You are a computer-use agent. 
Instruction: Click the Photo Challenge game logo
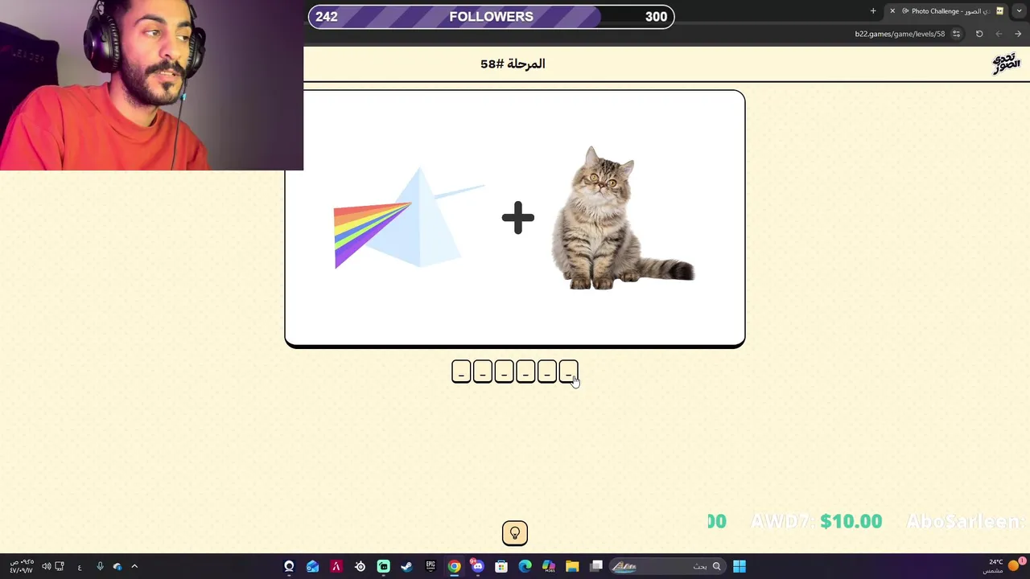1006,64
